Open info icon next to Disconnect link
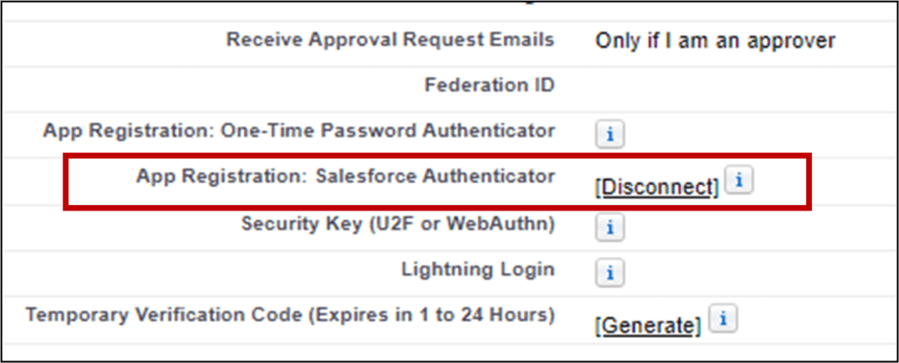The height and width of the screenshot is (363, 899). 739,181
